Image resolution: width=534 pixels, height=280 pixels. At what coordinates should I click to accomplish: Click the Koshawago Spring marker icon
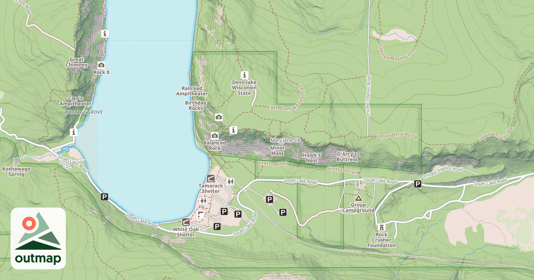16,161
